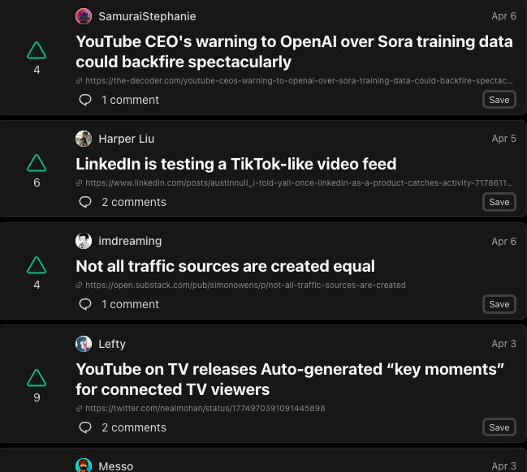
Task: Open the-decoder.com source link
Action: click(298, 81)
